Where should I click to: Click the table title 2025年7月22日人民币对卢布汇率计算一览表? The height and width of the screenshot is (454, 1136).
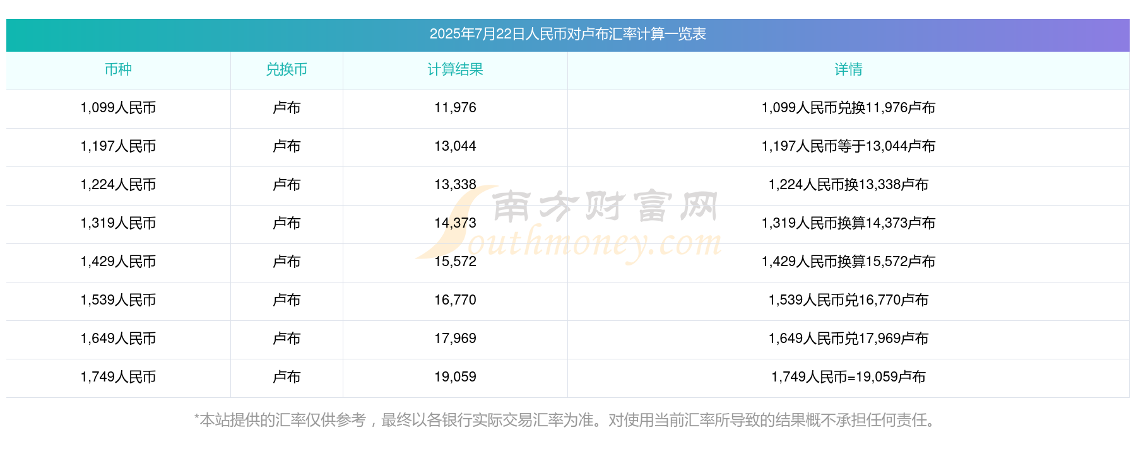tap(567, 34)
